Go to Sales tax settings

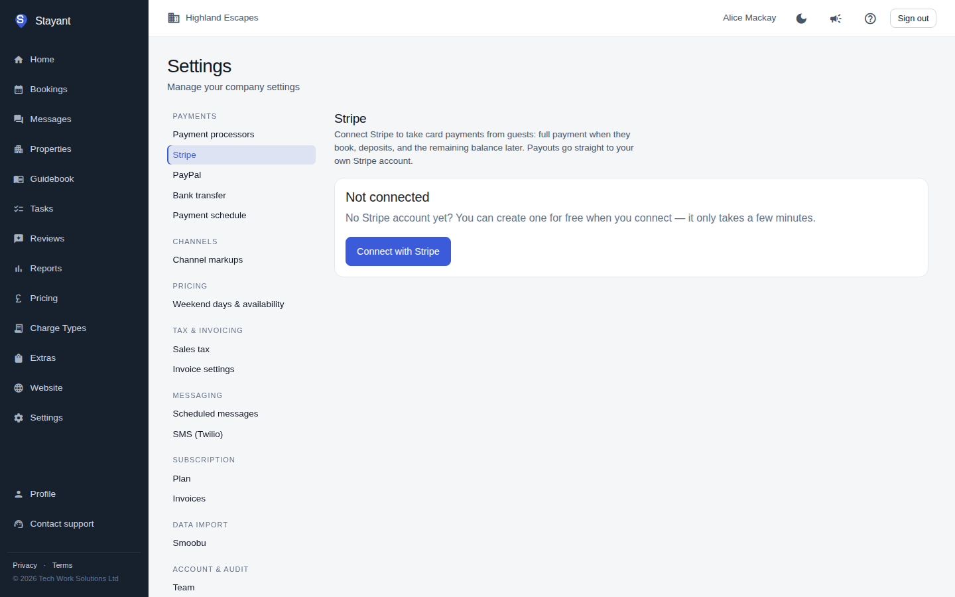point(241,350)
